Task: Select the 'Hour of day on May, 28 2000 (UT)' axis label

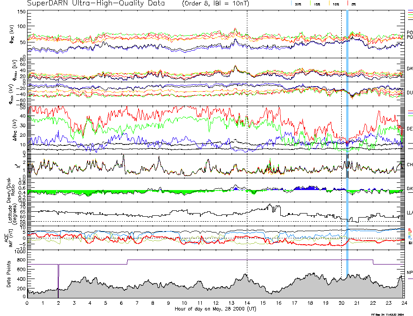Action: pyautogui.click(x=215, y=309)
